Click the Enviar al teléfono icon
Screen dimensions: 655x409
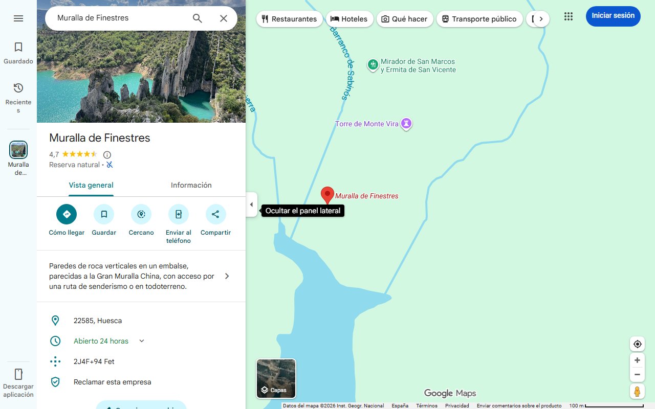(x=178, y=214)
